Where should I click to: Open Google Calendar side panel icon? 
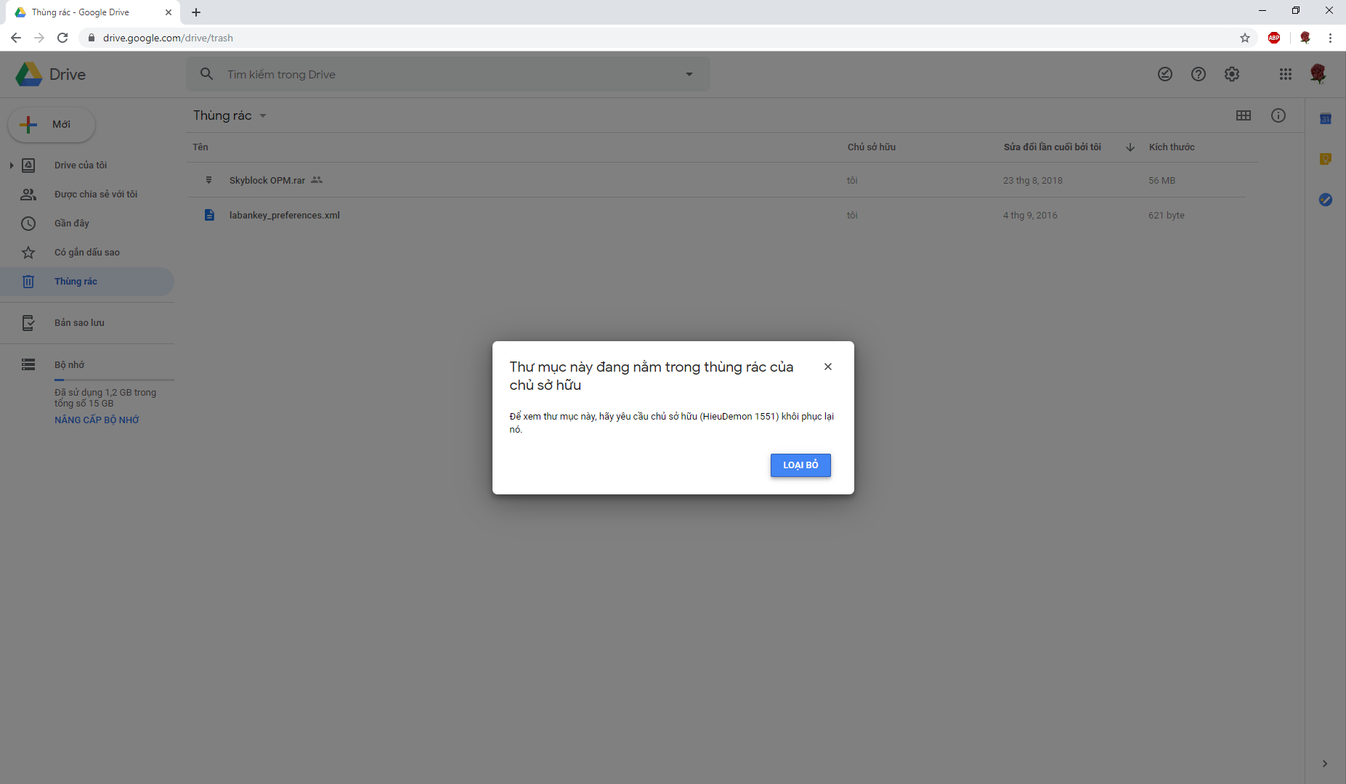[x=1326, y=118]
